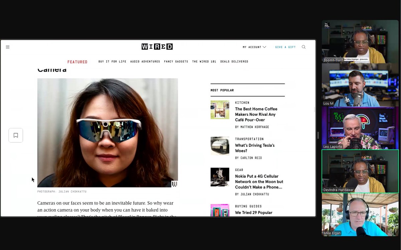Screen dimensions: 401x250
Task: Open the Nokia 4G Cellular Network article
Action: click(x=259, y=182)
